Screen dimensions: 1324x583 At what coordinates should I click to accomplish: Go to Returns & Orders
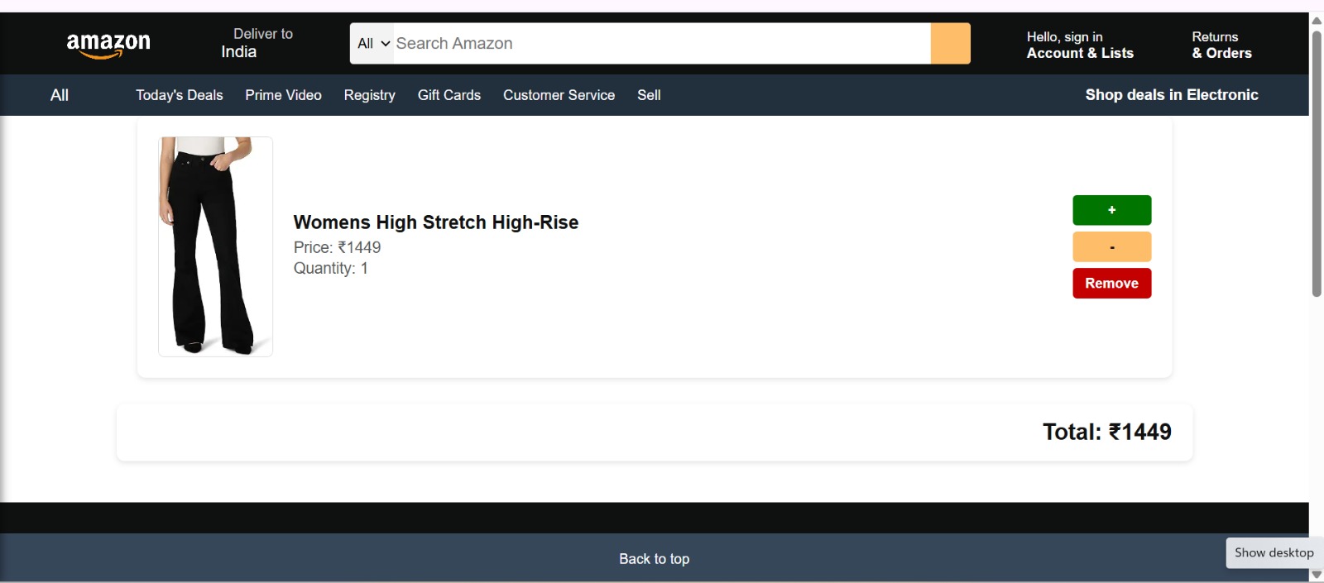(1221, 45)
